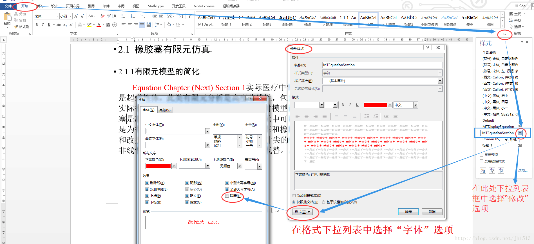The width and height of the screenshot is (534, 244).
Task: Enable 添加到样式库 checkbox
Action: [294, 196]
